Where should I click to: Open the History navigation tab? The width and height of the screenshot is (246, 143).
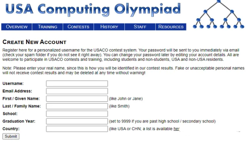[x=109, y=27]
